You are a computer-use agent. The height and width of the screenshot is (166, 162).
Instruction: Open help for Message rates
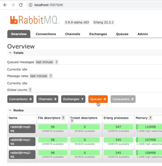pos(50,76)
